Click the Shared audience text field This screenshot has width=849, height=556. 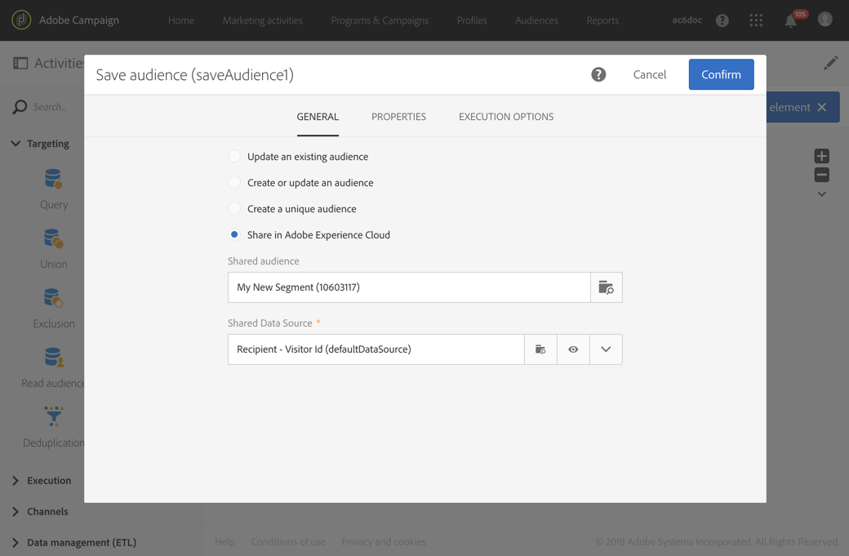pyautogui.click(x=408, y=287)
